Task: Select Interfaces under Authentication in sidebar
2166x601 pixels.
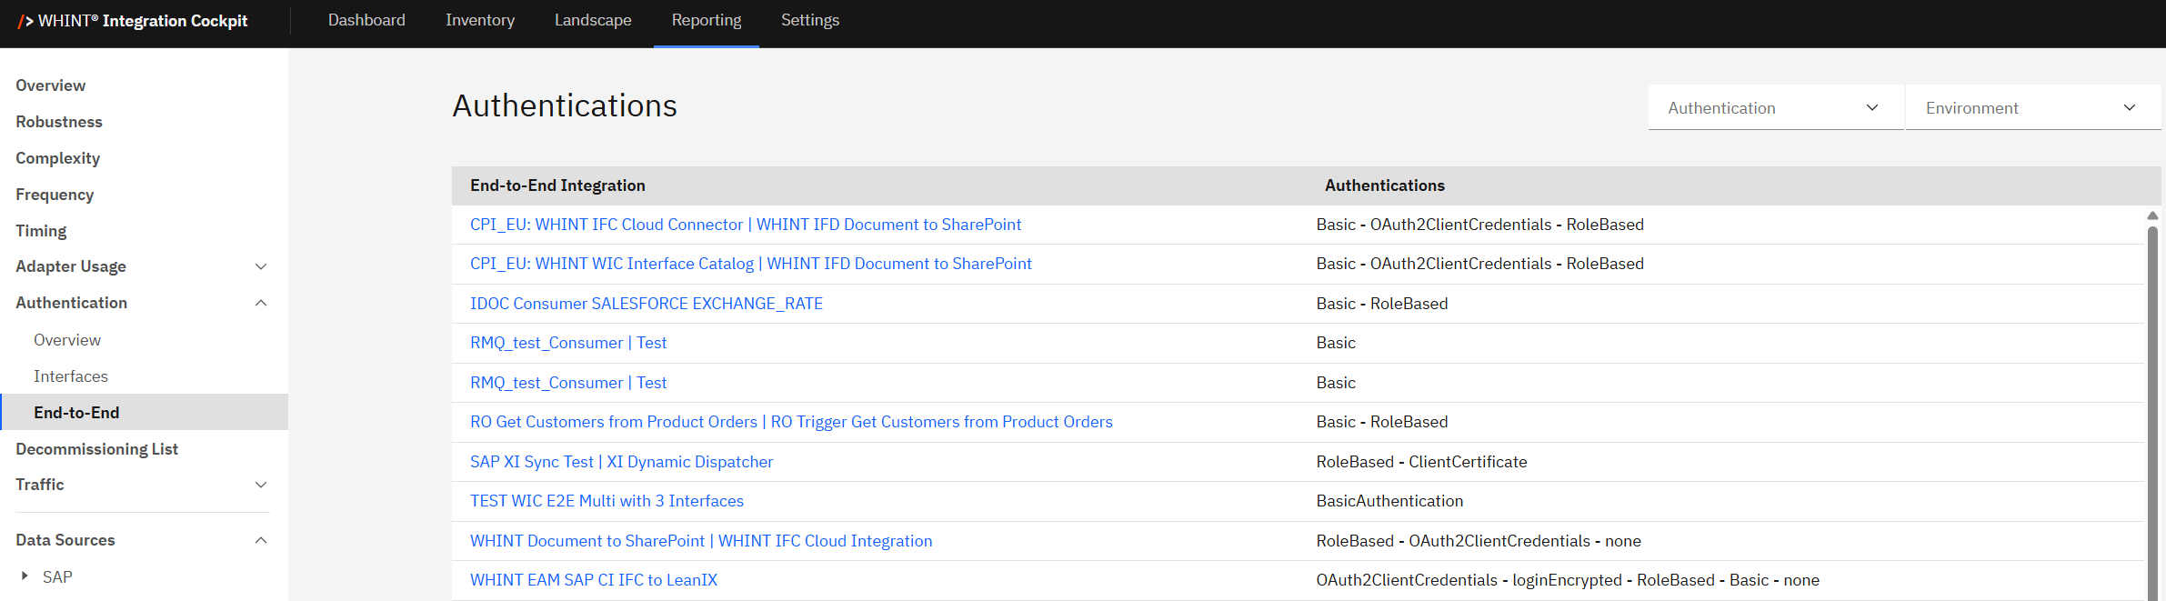Action: [x=71, y=376]
